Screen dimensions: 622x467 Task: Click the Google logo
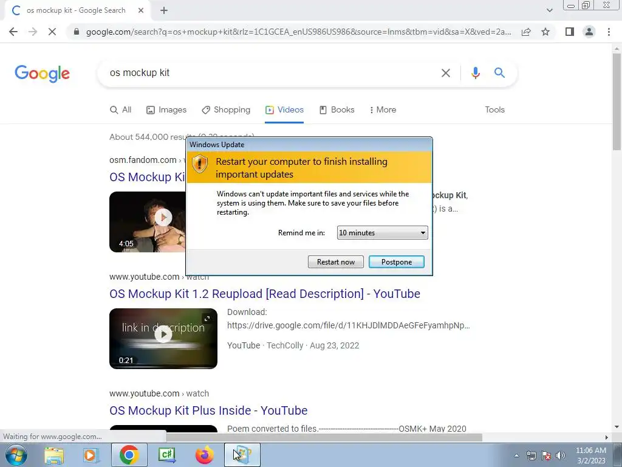(x=42, y=74)
